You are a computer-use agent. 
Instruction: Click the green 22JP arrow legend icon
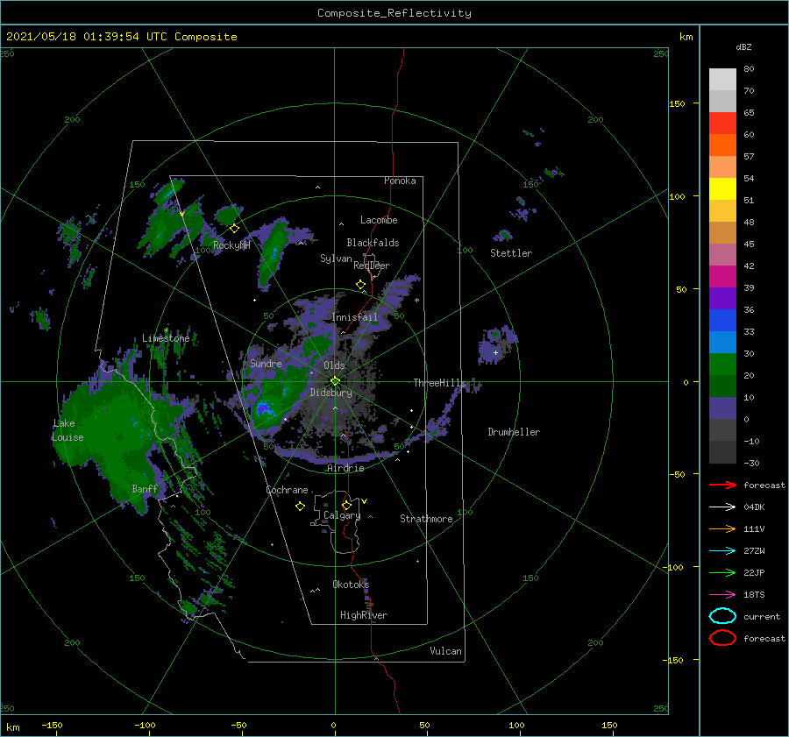[x=722, y=572]
